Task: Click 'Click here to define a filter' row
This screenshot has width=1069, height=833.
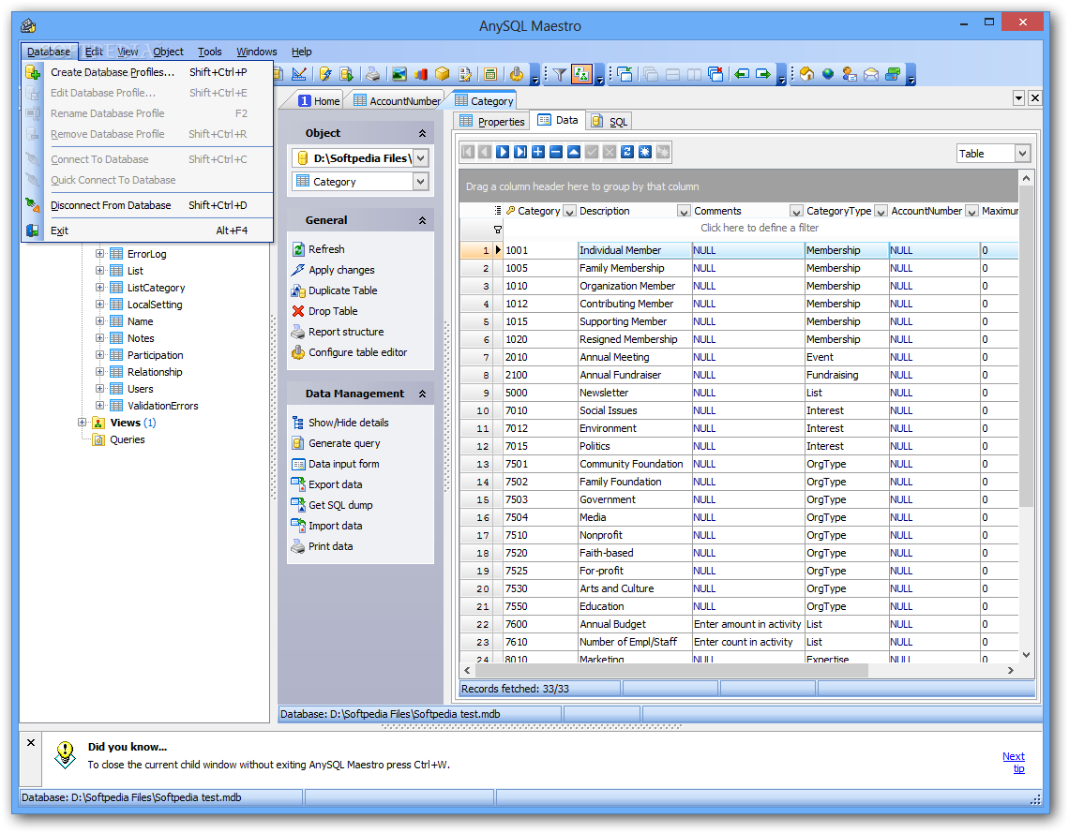Action: pos(760,228)
